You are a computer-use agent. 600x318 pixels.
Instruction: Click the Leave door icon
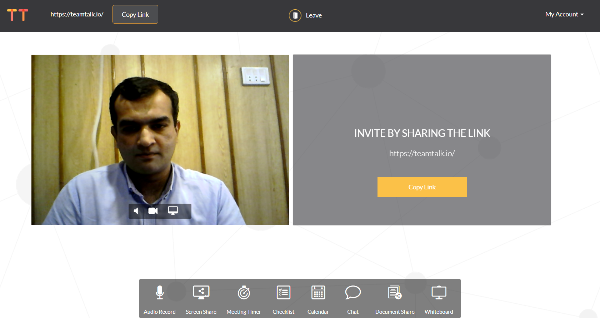(x=295, y=15)
